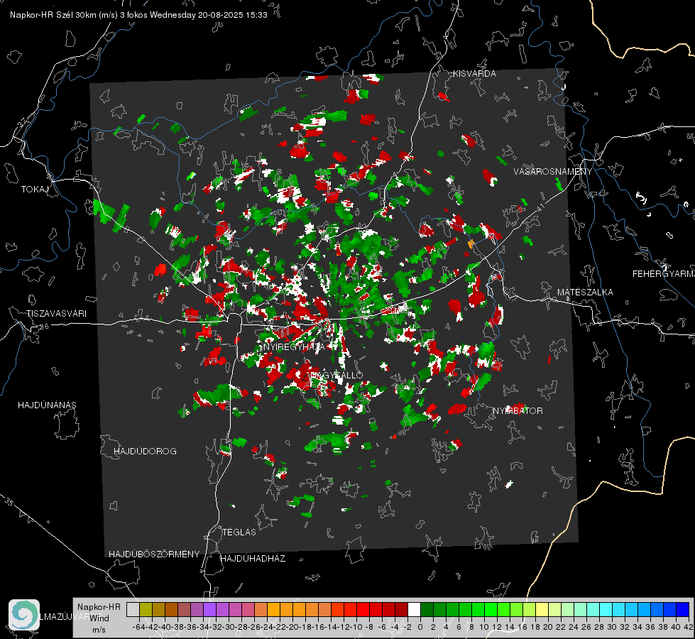Screen dimensions: 695x639
Task: Click the 42 value at legend's right end
Action: [688, 627]
